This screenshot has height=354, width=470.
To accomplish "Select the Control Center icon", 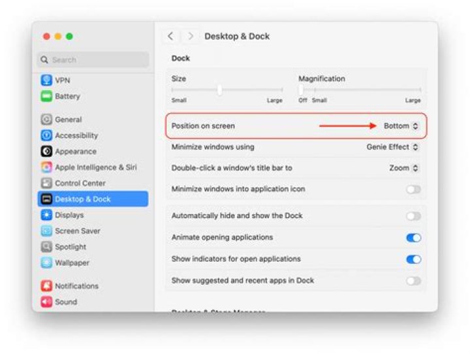I will coord(46,183).
